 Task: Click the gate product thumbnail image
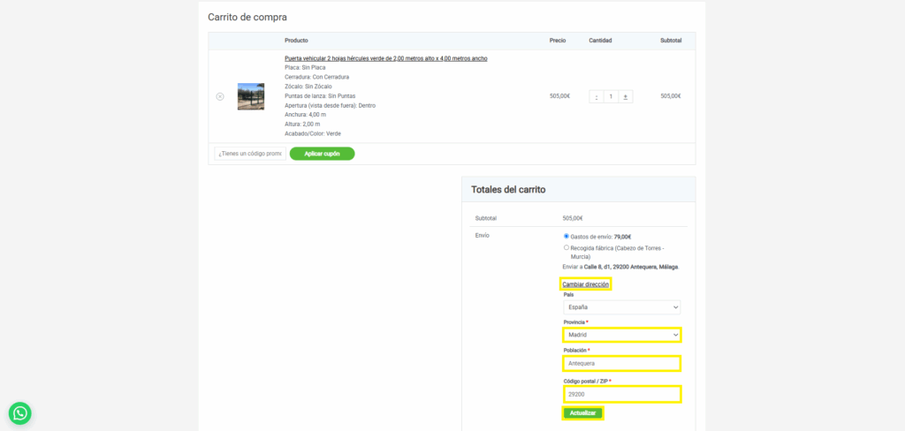[x=251, y=96]
